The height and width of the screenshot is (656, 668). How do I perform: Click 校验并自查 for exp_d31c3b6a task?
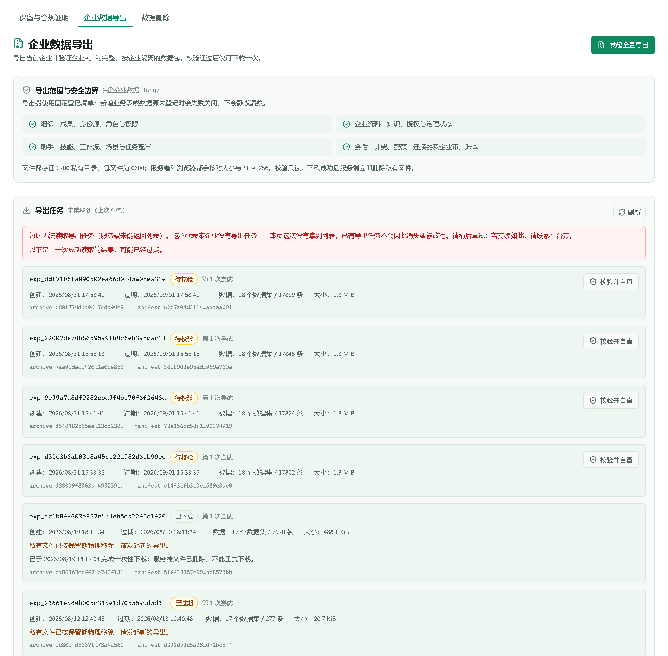pyautogui.click(x=611, y=460)
